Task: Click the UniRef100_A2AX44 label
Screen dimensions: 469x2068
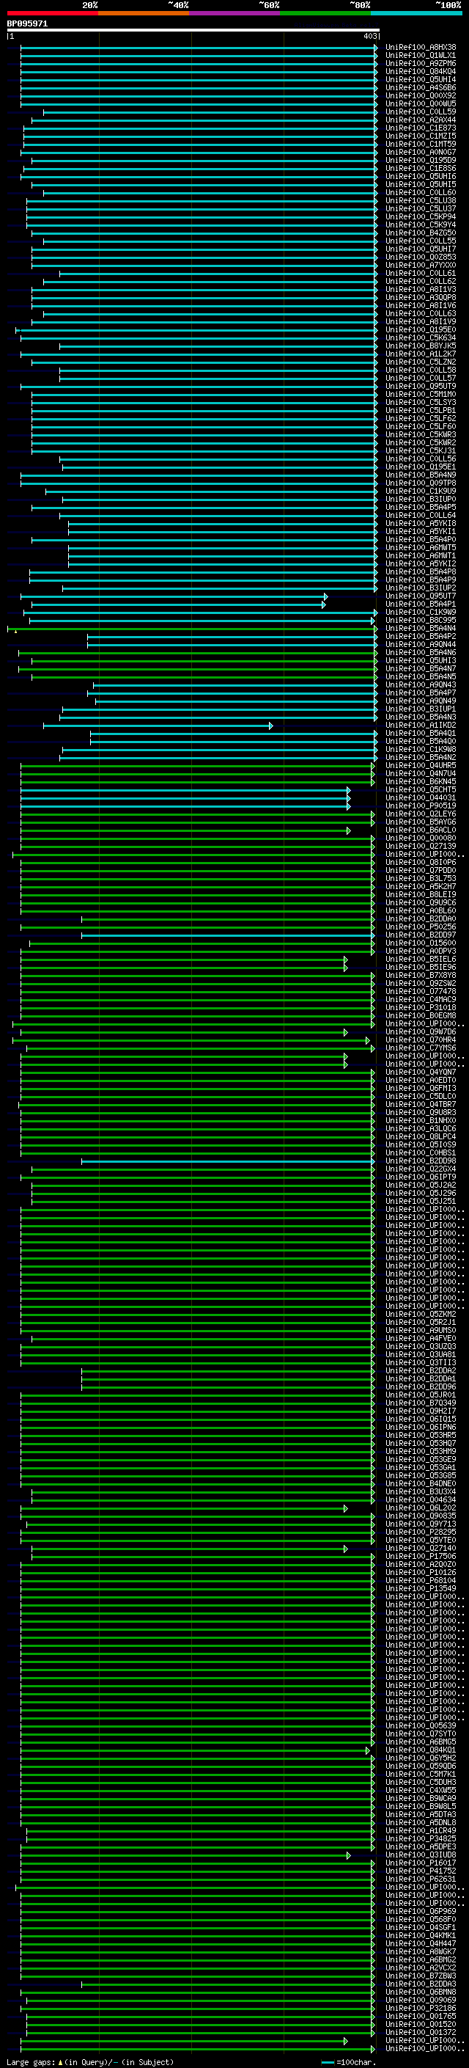Action: click(420, 120)
